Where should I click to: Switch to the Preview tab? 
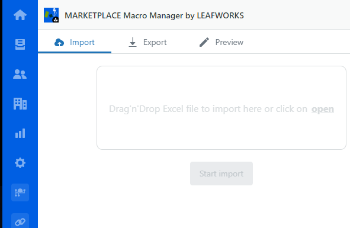coord(221,42)
